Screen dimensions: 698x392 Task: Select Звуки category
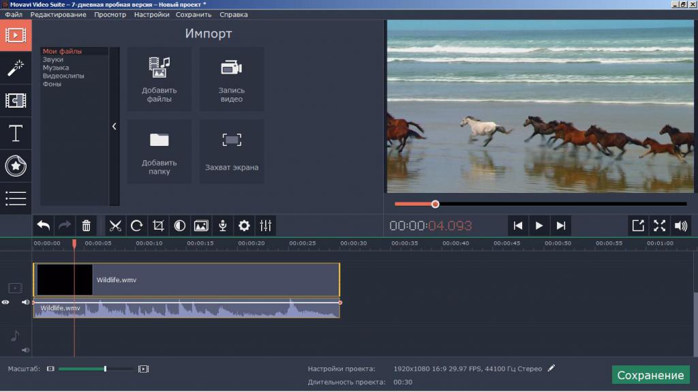pyautogui.click(x=53, y=59)
